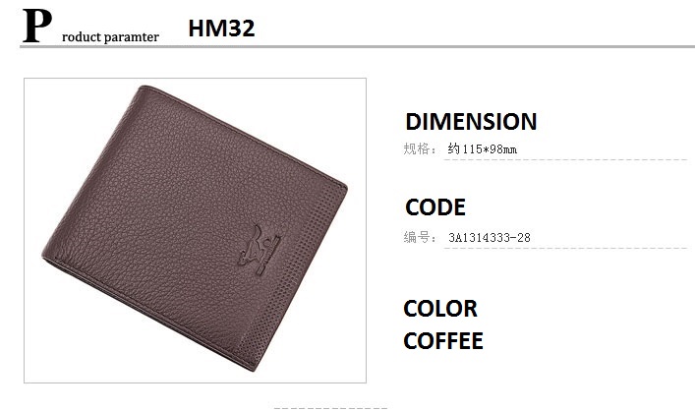
Task: Click the gray horizontal divider under header
Action: click(357, 46)
